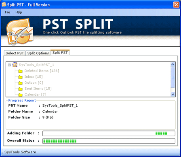Click SysTools Software in the status bar

(20, 152)
